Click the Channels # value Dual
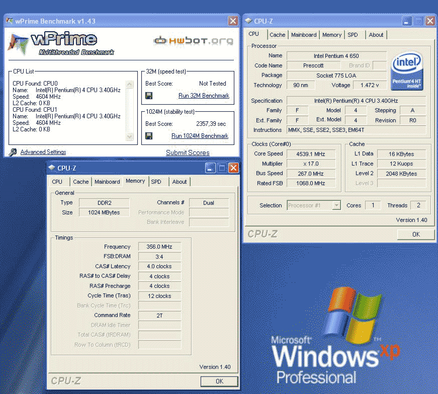The image size is (438, 394). click(209, 203)
